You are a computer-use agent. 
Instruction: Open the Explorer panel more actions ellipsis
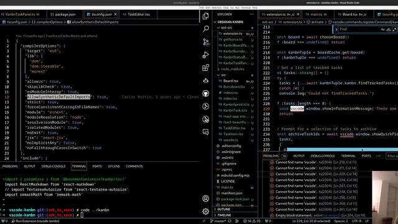pos(251,14)
